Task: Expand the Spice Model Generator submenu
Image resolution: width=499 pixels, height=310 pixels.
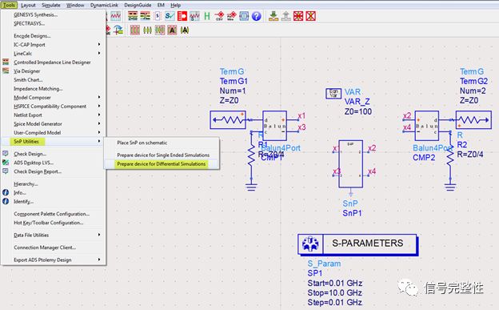Action: (54, 123)
